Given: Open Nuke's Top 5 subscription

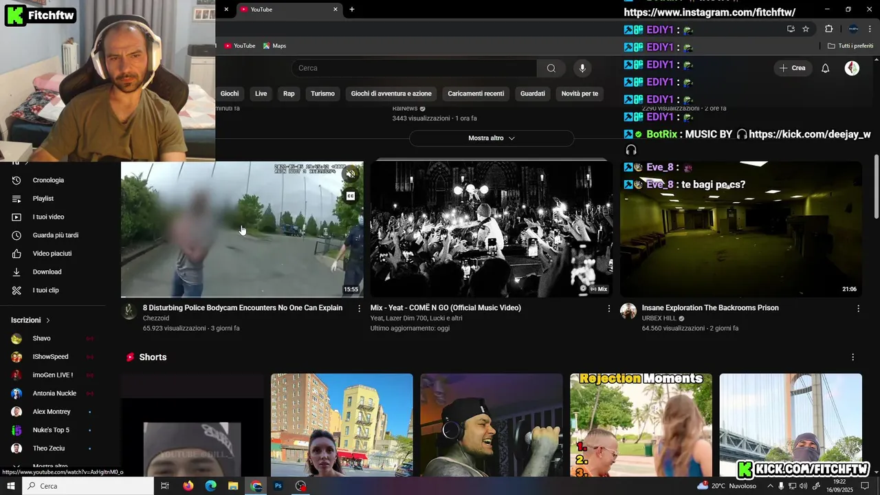Looking at the screenshot, I should [x=51, y=430].
